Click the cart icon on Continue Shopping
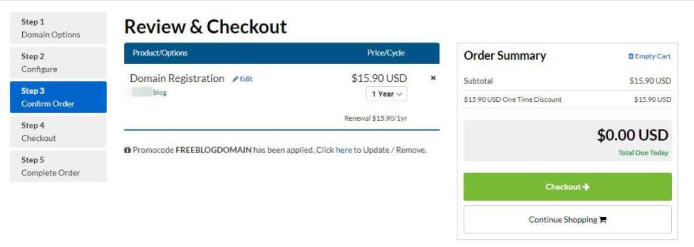 pyautogui.click(x=603, y=220)
